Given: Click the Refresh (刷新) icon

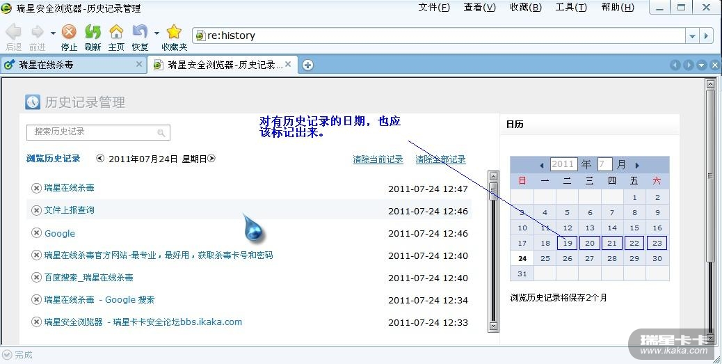Looking at the screenshot, I should tap(93, 31).
